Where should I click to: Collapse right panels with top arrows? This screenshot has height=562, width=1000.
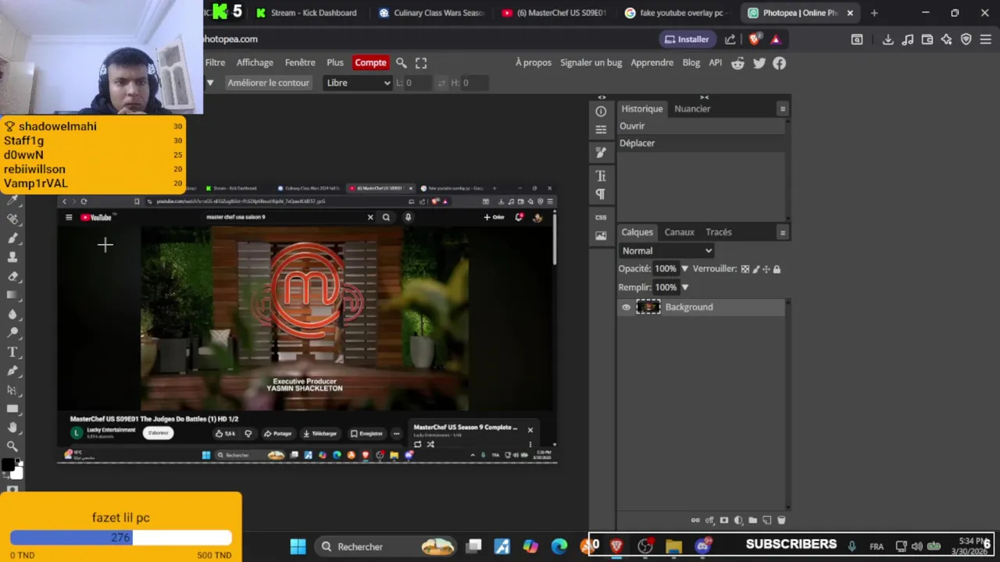point(704,97)
